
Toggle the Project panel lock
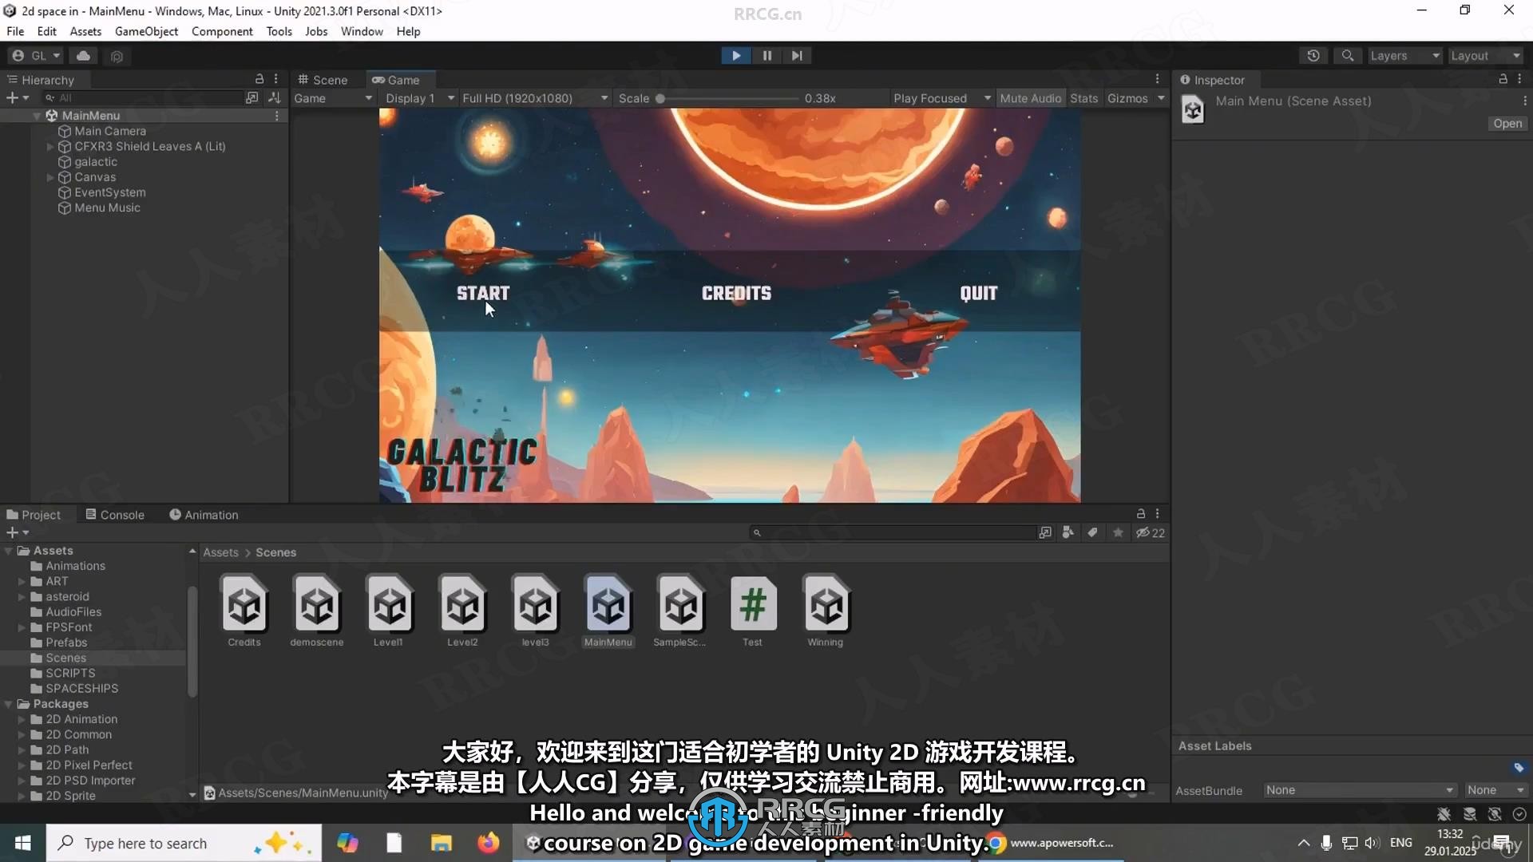[1140, 514]
